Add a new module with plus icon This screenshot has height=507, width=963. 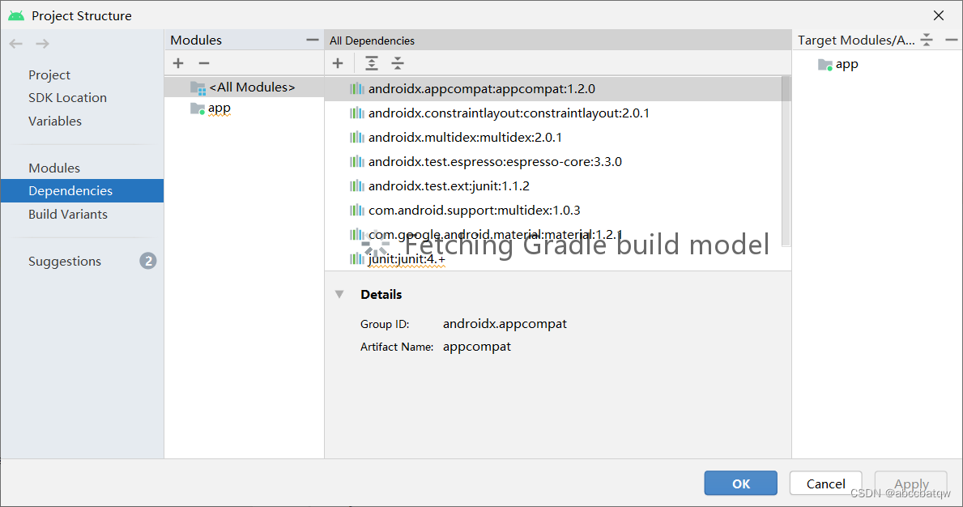click(178, 63)
